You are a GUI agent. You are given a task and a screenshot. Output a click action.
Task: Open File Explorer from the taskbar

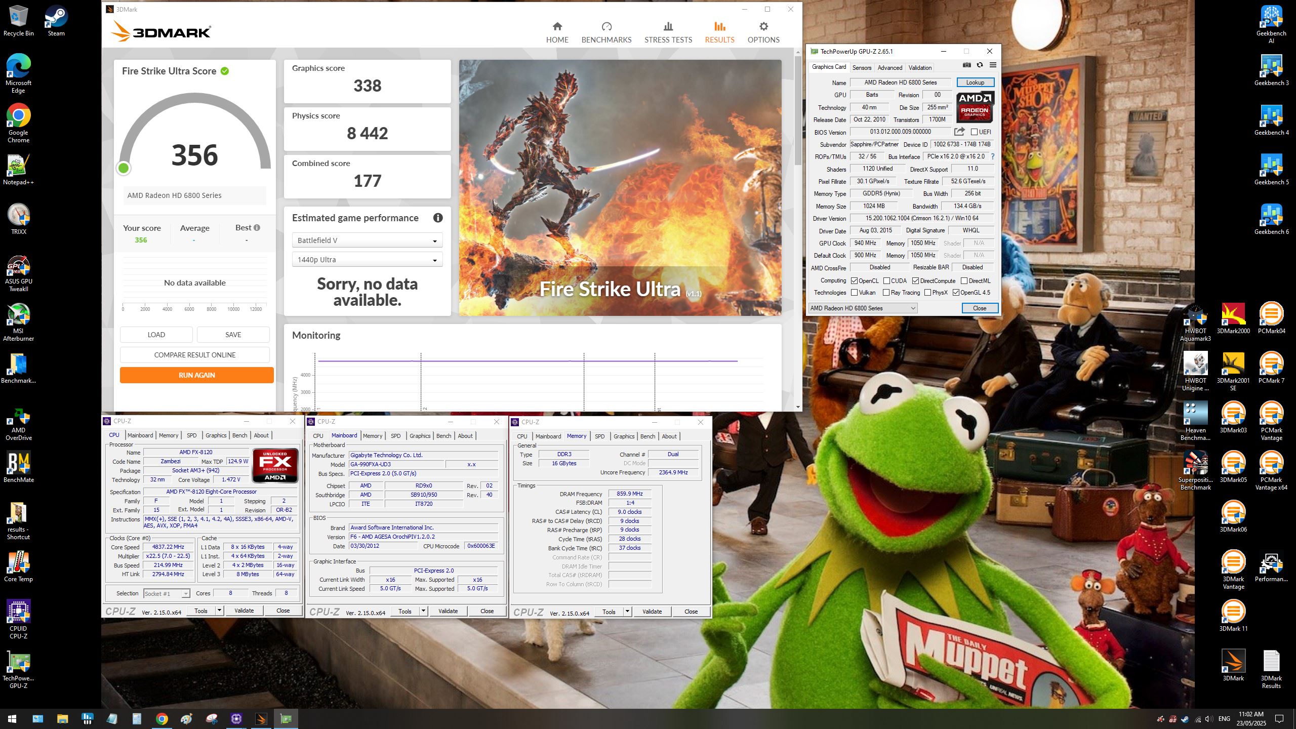(62, 719)
